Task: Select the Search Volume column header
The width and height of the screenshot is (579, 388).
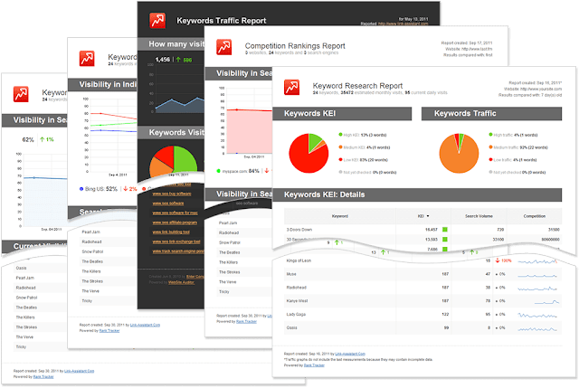Action: 479,216
